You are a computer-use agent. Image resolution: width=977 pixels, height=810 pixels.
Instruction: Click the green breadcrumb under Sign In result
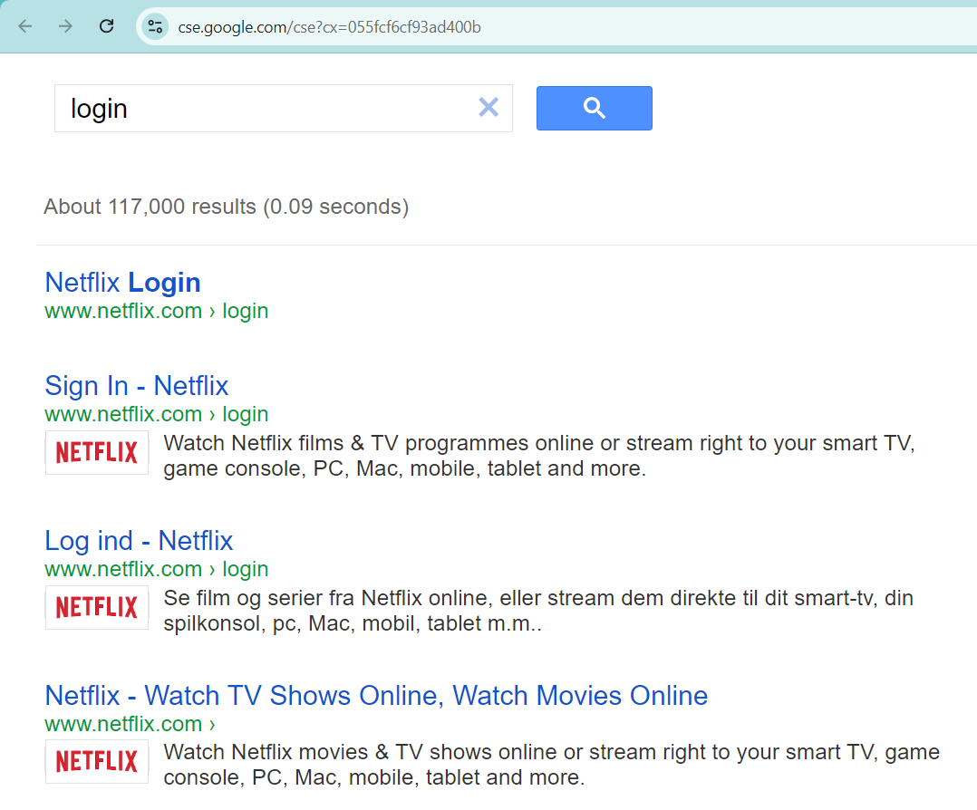(x=156, y=414)
